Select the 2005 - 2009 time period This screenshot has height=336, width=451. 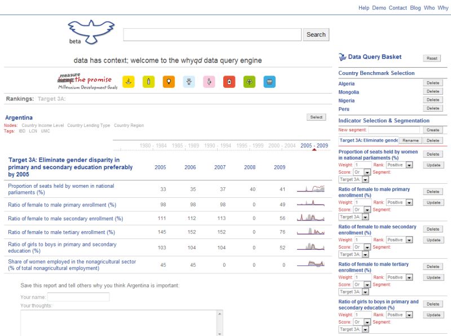[314, 145]
